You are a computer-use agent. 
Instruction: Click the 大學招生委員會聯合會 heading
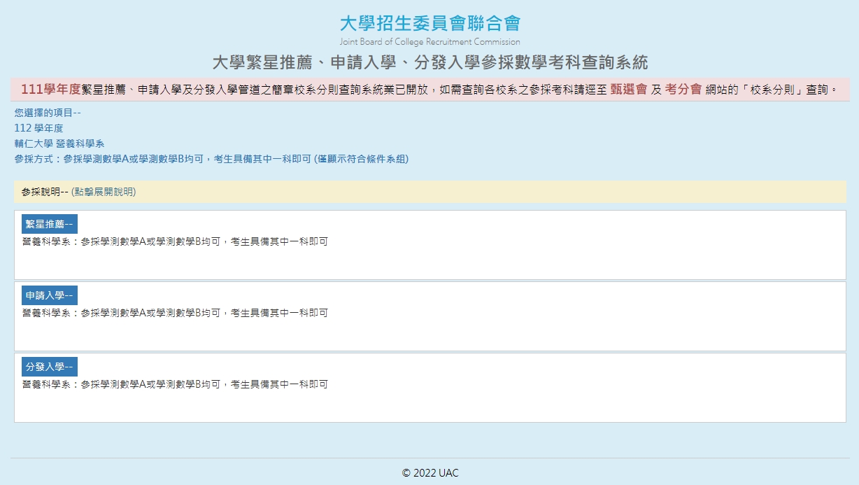(x=429, y=23)
